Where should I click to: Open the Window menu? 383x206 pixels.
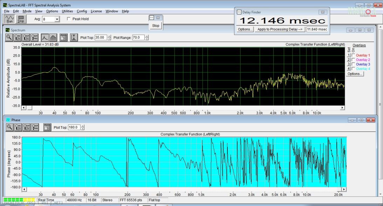point(112,11)
